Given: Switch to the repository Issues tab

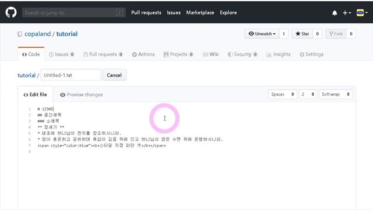Looking at the screenshot, I should 61,54.
